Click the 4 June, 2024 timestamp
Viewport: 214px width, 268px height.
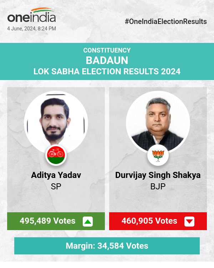click(31, 29)
